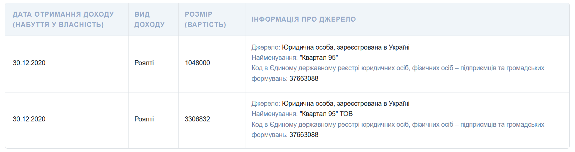Image resolution: width=575 pixels, height=152 pixels.
Task: Click "Юридична особа, зареєстрована в Україні" in first row
Action: pyautogui.click(x=346, y=47)
